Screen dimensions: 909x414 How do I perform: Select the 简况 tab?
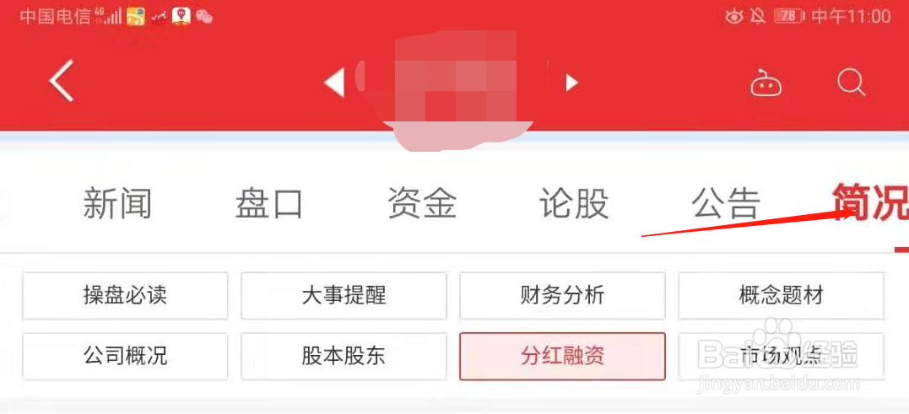click(870, 202)
